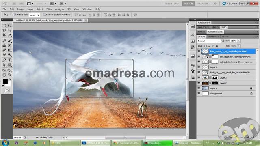The width and height of the screenshot is (260, 146).
Task: Select the Crop tool
Action: pos(4,35)
